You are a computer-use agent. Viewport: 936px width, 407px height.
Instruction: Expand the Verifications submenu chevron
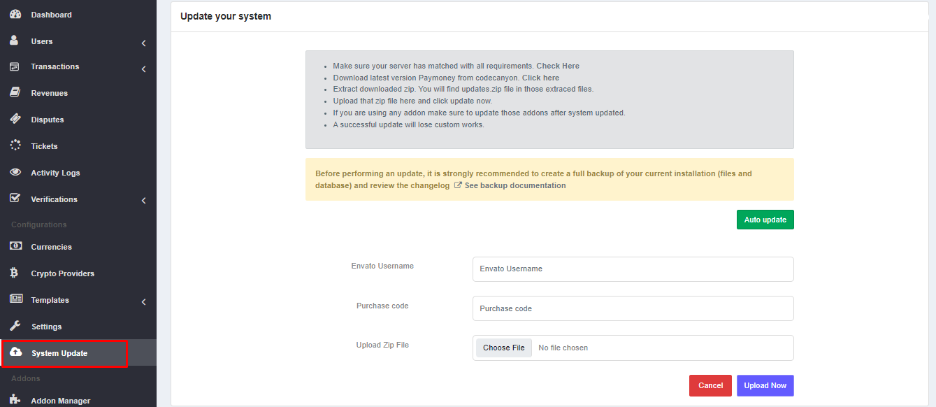click(143, 201)
